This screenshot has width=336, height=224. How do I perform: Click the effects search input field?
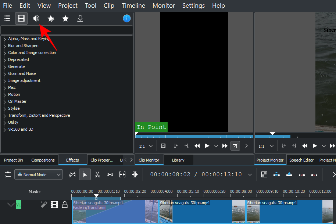pyautogui.click(x=67, y=30)
